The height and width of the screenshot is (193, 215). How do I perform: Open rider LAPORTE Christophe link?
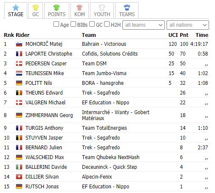click(49, 54)
